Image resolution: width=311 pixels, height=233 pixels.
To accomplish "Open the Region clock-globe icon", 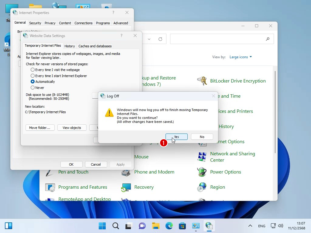I will (202, 187).
